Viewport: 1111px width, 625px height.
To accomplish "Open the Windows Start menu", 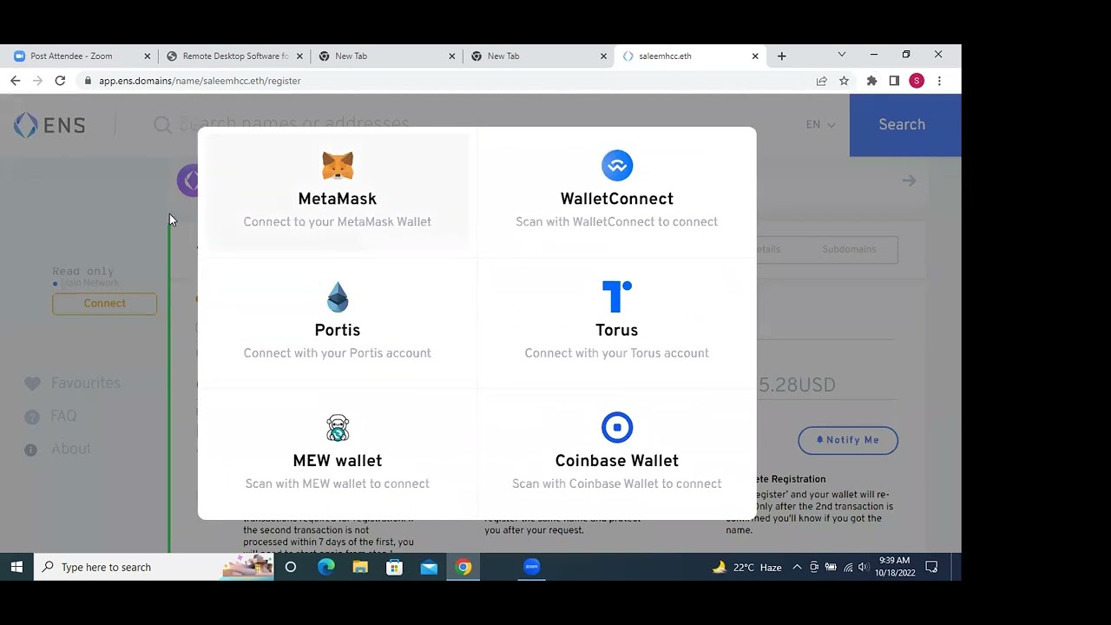I will tap(16, 567).
